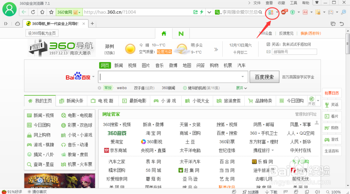Click the Aa translation tool icon
Image resolution: width=350 pixels, height=194 pixels.
[305, 12]
